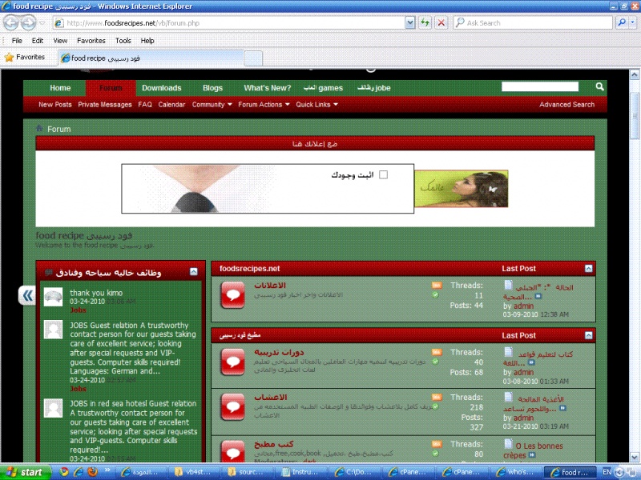
Task: Click the home icon beside Forum breadcrumb
Action: [x=39, y=129]
